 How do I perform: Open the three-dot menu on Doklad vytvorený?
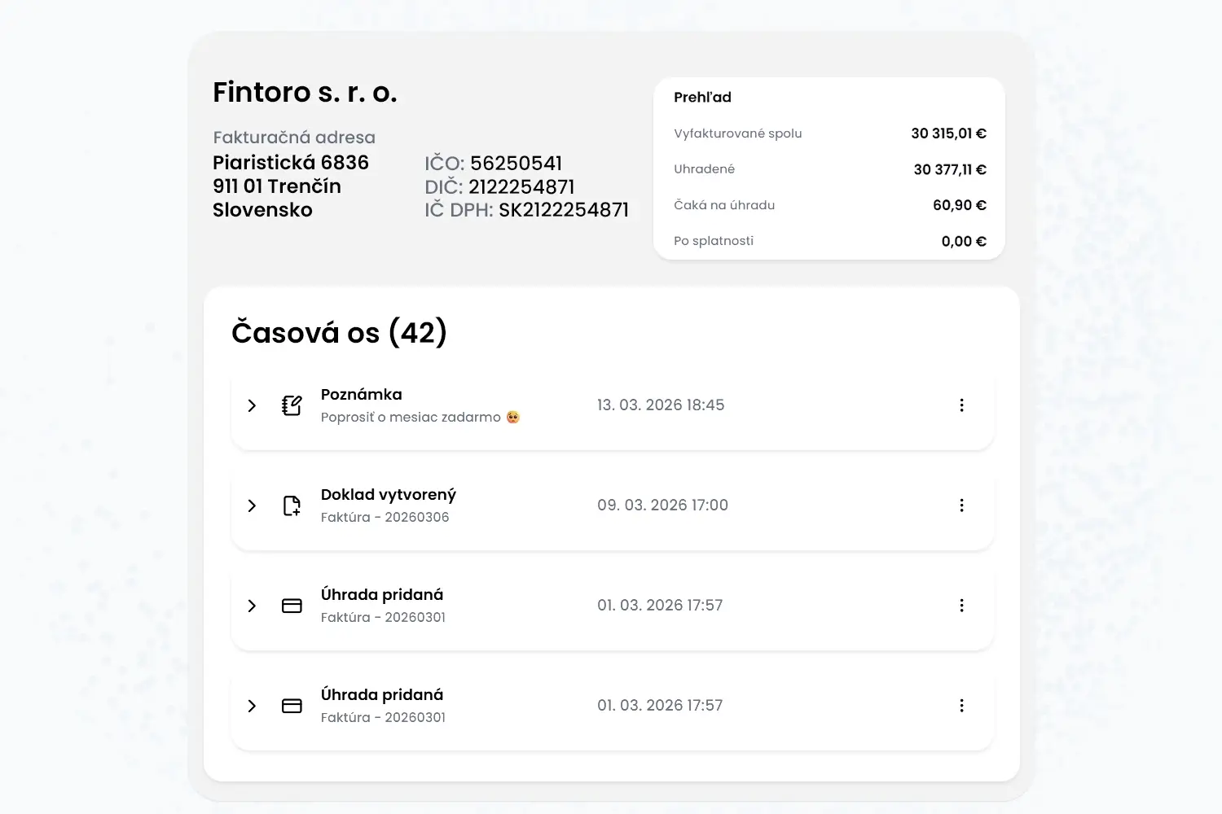coord(962,505)
